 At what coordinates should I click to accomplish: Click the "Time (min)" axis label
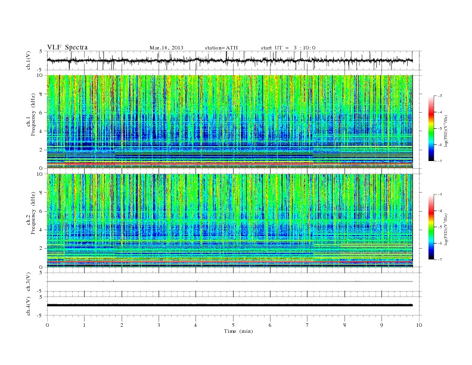point(238,331)
